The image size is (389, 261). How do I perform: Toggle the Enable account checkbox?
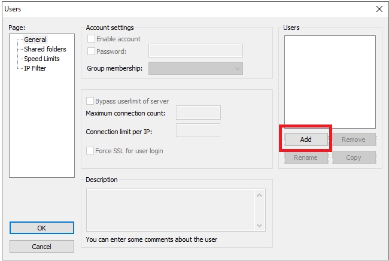click(x=92, y=39)
